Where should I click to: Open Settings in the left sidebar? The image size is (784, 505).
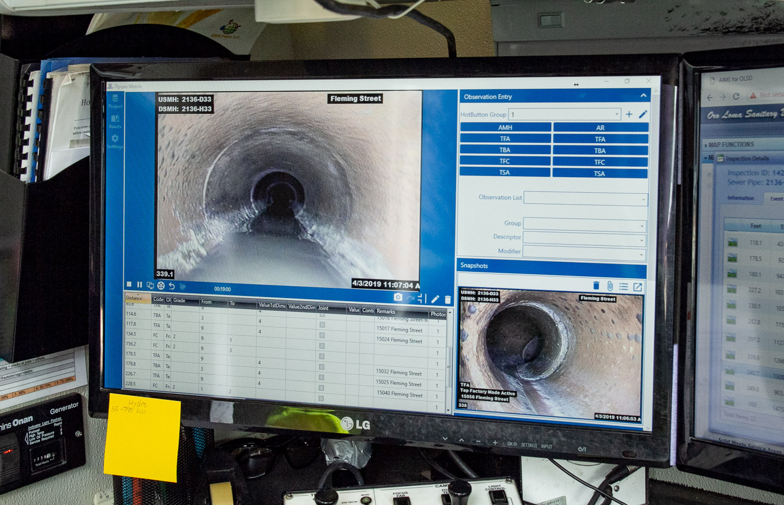(x=115, y=142)
